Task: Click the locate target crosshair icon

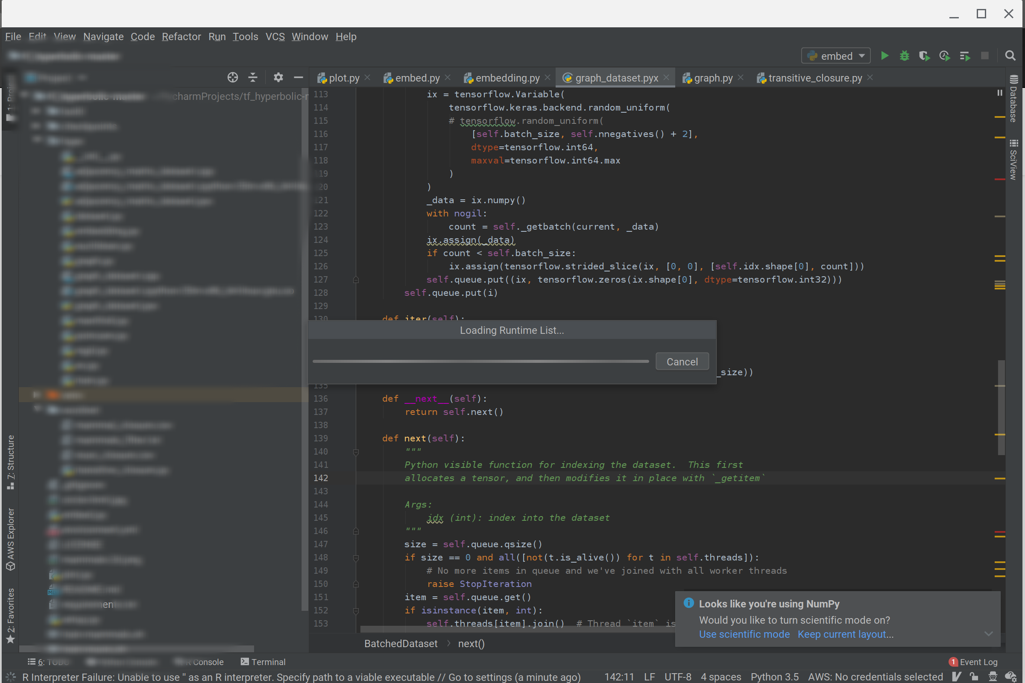Action: [x=232, y=78]
